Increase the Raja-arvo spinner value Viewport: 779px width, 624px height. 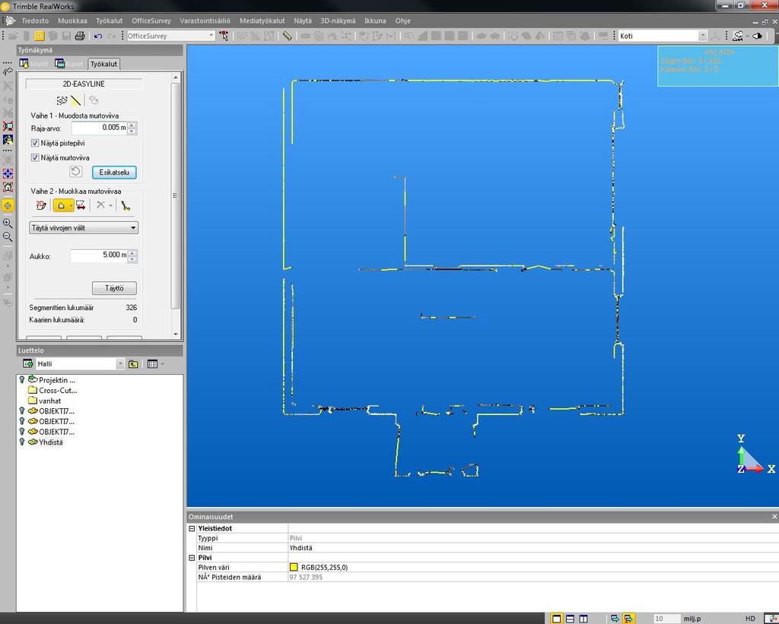click(x=132, y=125)
